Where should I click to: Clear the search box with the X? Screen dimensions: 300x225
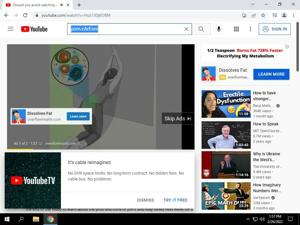tap(186, 29)
